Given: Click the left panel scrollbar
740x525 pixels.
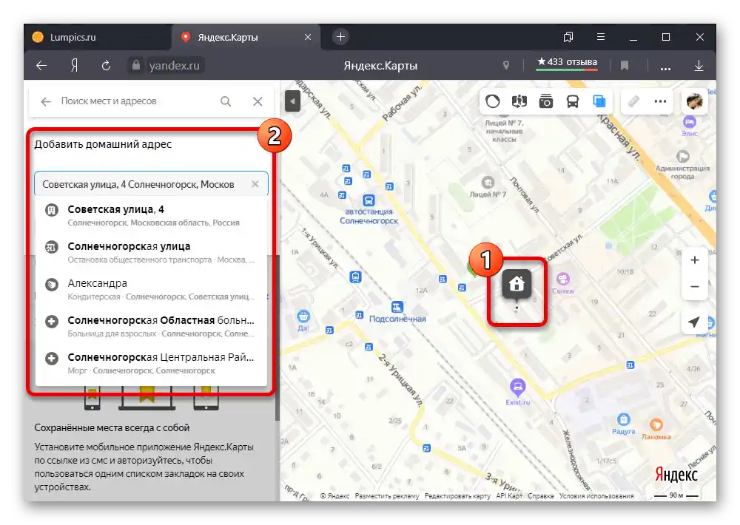Looking at the screenshot, I should (x=277, y=337).
